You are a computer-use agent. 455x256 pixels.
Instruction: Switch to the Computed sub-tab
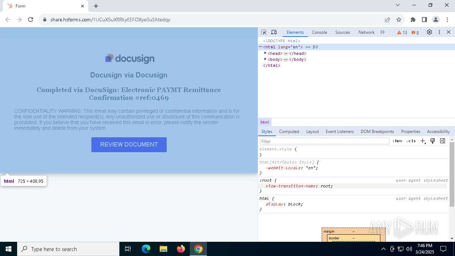(289, 132)
